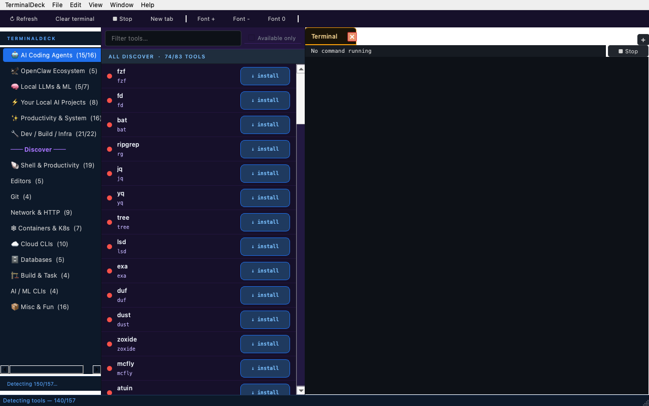This screenshot has height=406, width=649.
Task: Select the Editors category
Action: click(52, 181)
